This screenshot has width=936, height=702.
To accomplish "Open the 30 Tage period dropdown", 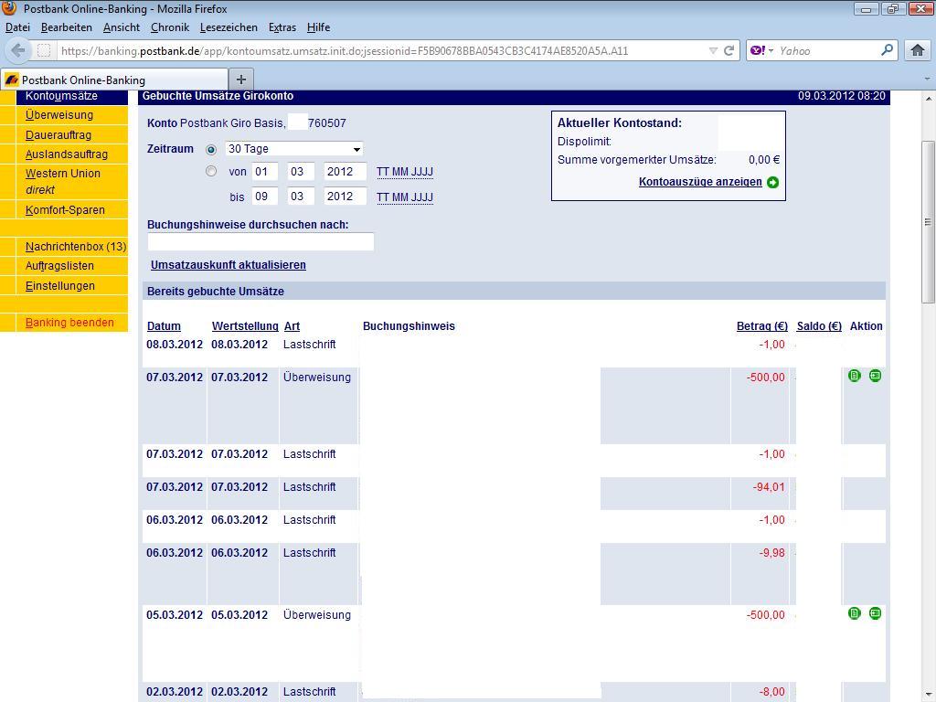I will click(294, 149).
